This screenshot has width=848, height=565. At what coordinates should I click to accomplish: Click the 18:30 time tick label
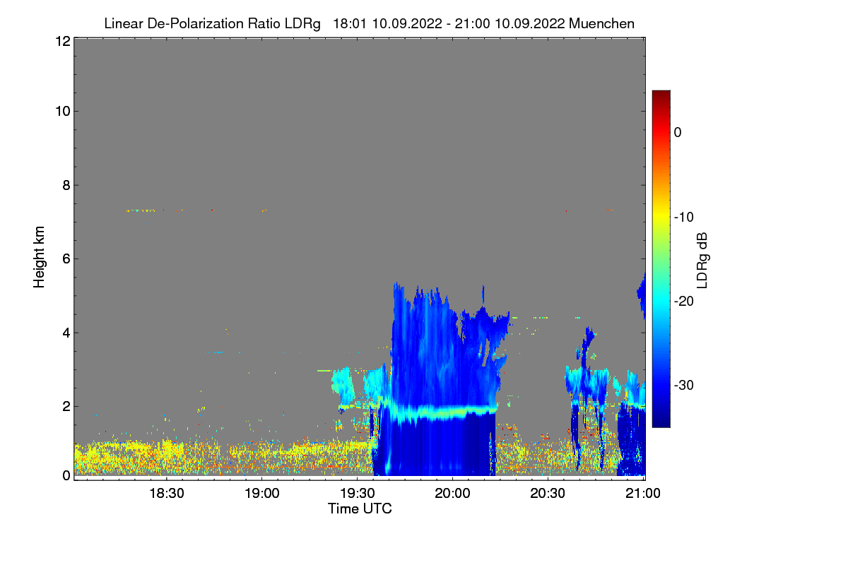(166, 493)
